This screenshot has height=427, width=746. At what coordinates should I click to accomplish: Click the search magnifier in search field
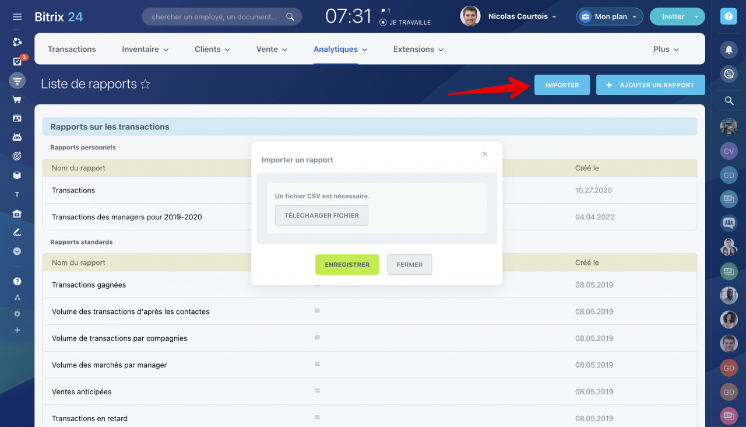pos(290,17)
